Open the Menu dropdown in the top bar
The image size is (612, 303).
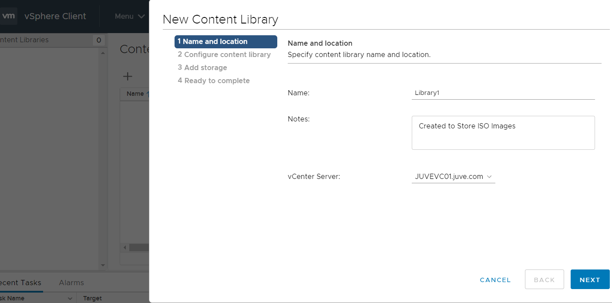[129, 16]
